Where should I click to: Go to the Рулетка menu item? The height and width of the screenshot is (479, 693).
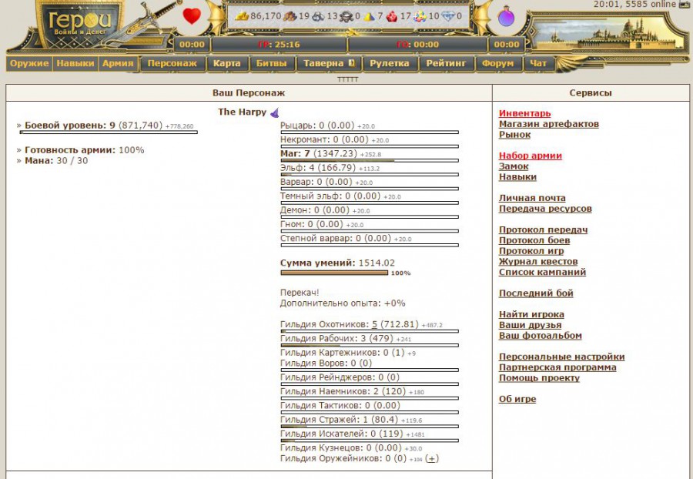(x=389, y=64)
